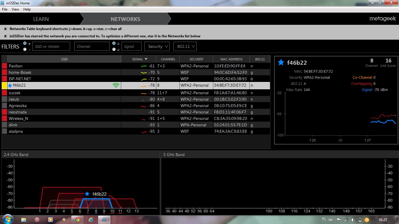
Task: Select the home-Bosek network row
Action: 136,73
